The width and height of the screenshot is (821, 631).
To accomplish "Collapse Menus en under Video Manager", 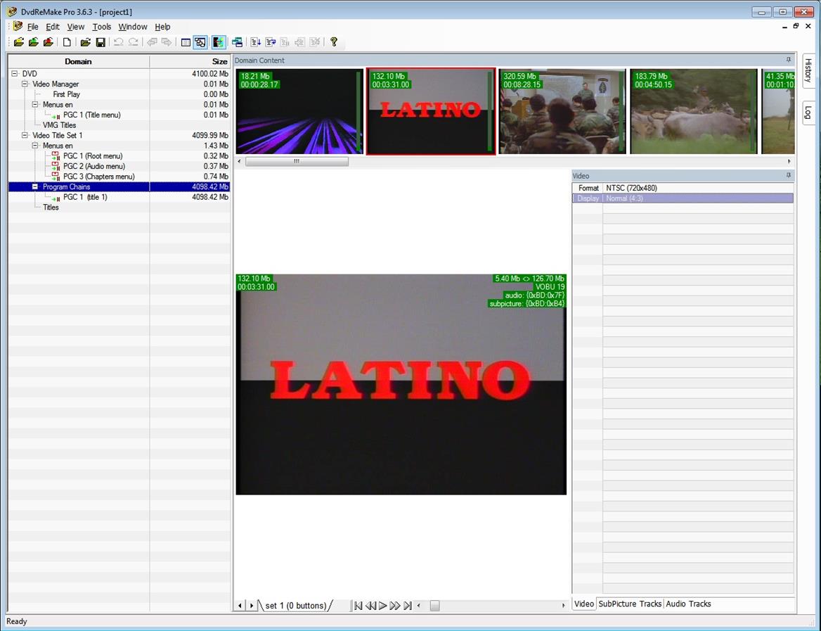I will 35,104.
